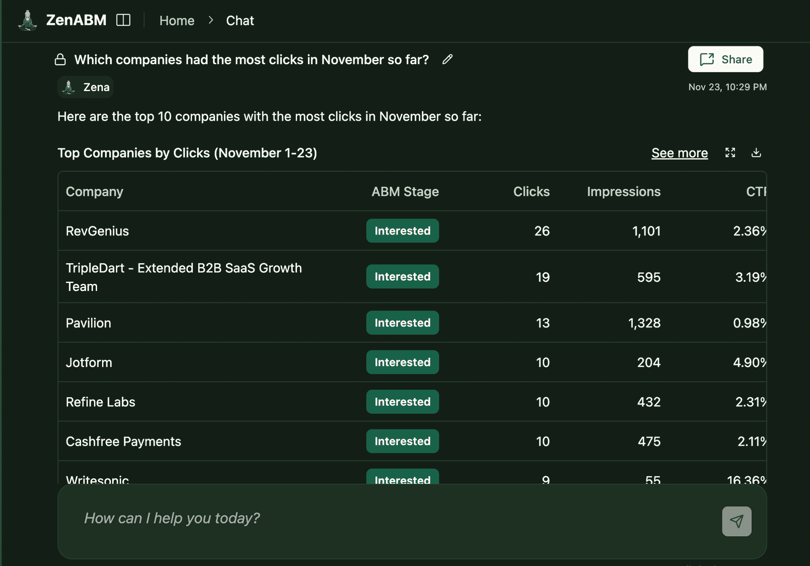This screenshot has width=810, height=566.
Task: Sort by Impressions column header
Action: 623,191
